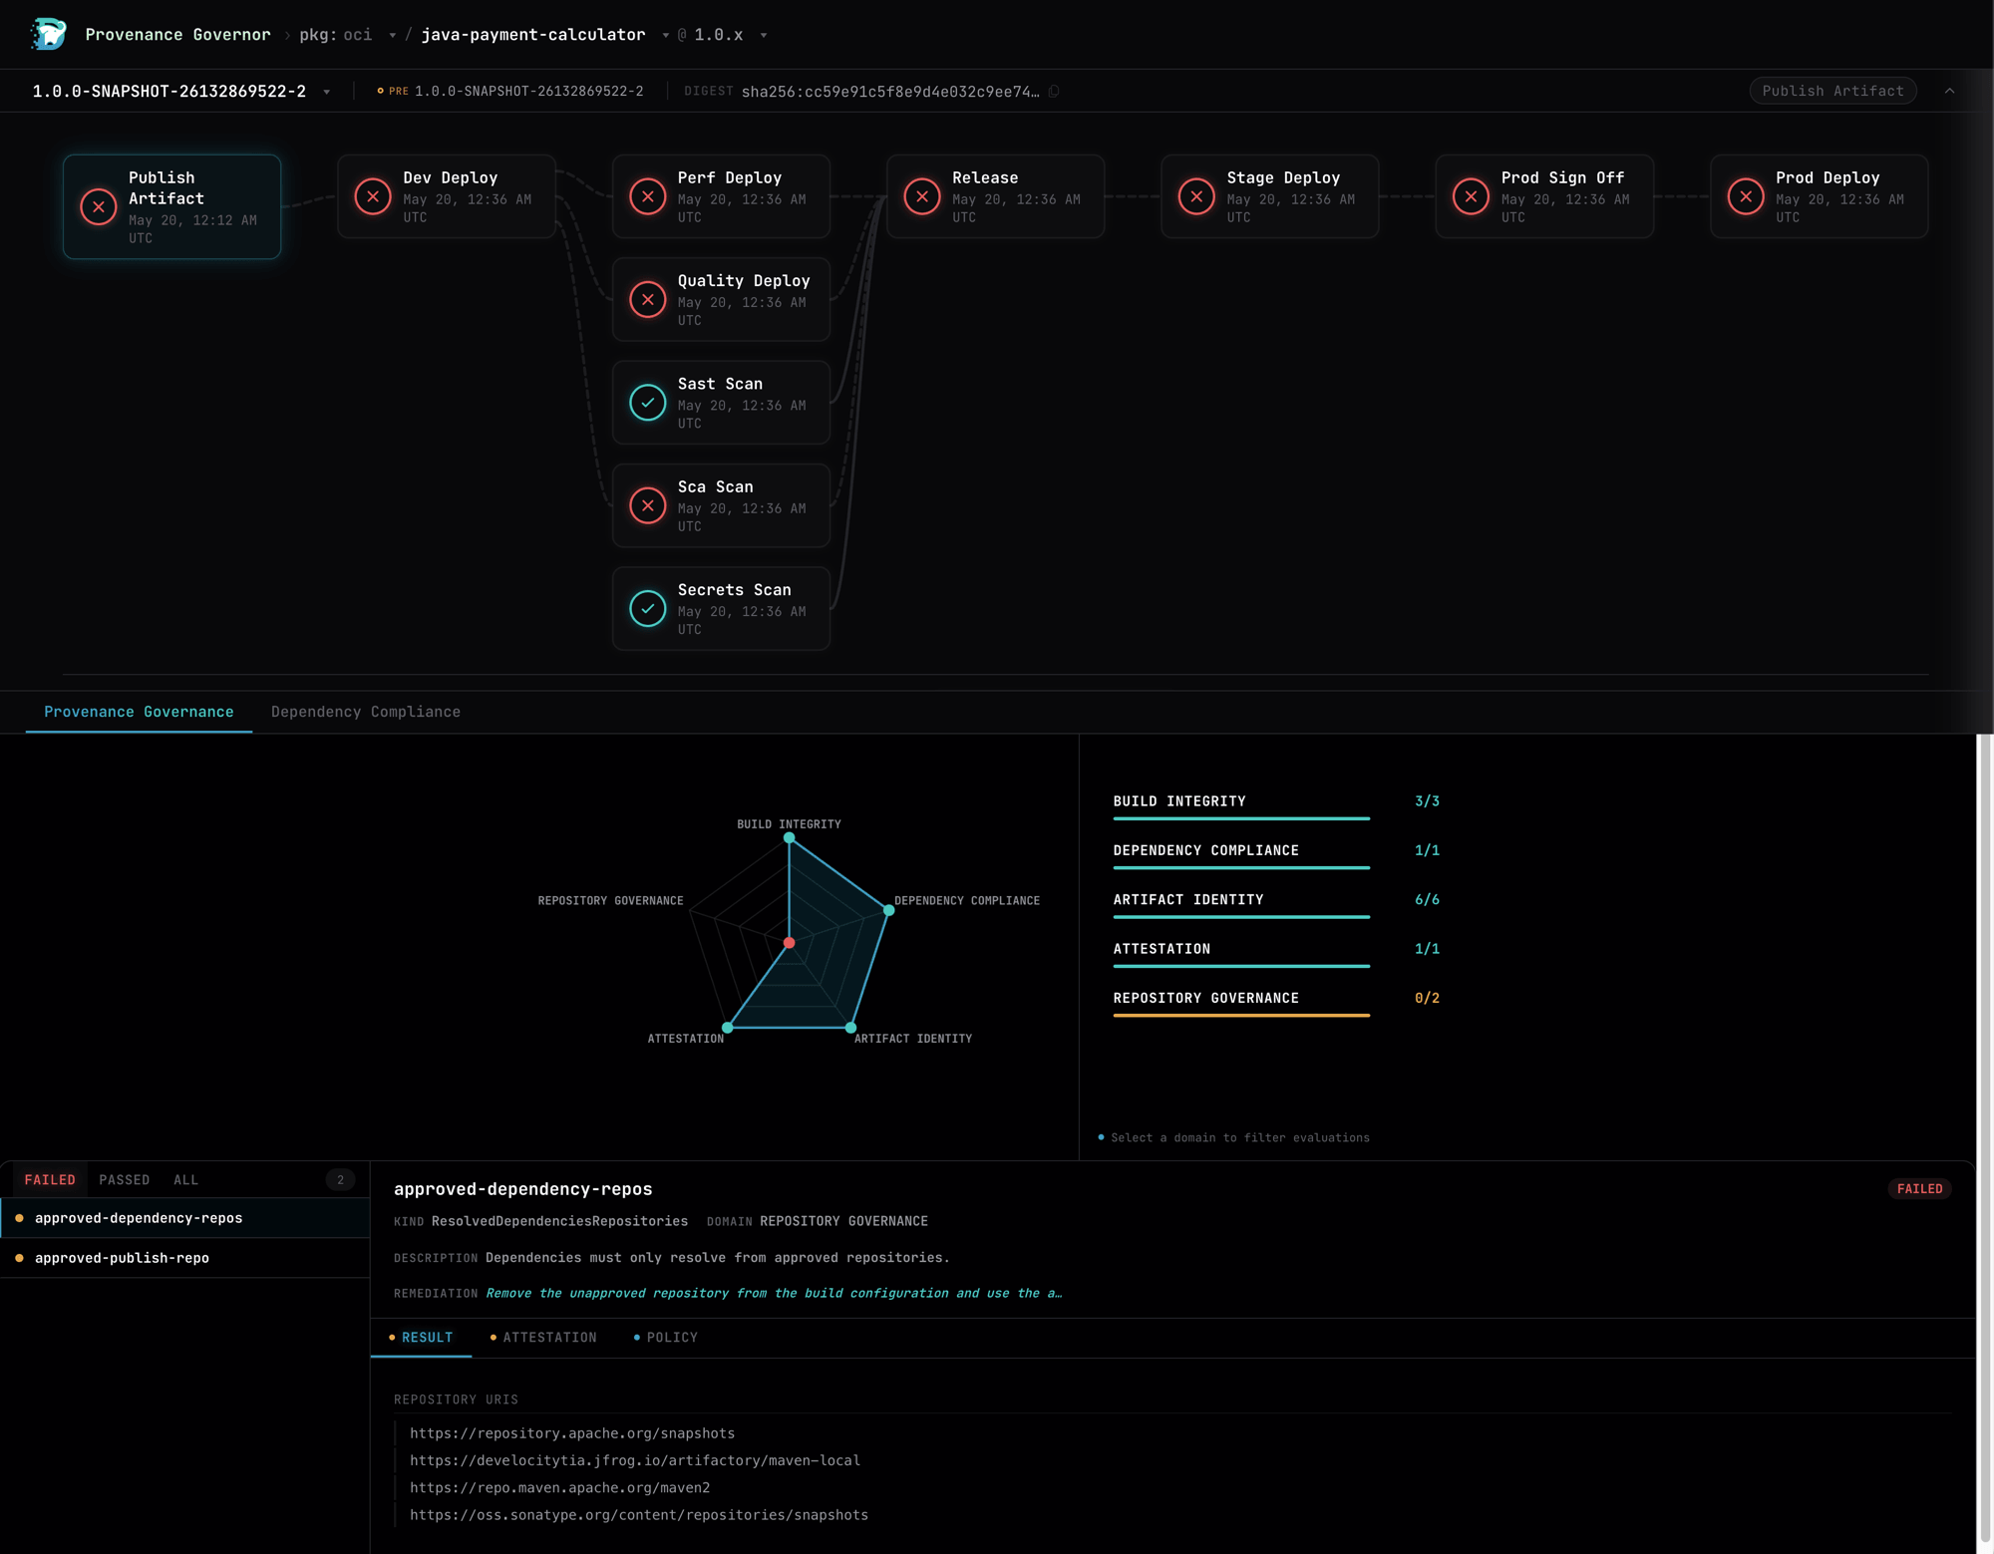
Task: Click the Stage Deploy failed status icon
Action: click(1196, 196)
